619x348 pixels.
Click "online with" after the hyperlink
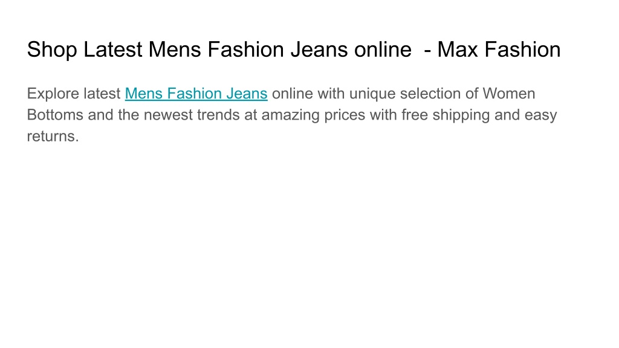308,94
